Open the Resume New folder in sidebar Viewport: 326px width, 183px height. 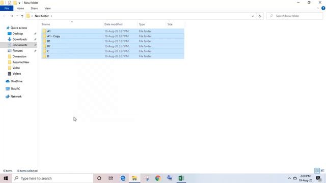click(20, 62)
